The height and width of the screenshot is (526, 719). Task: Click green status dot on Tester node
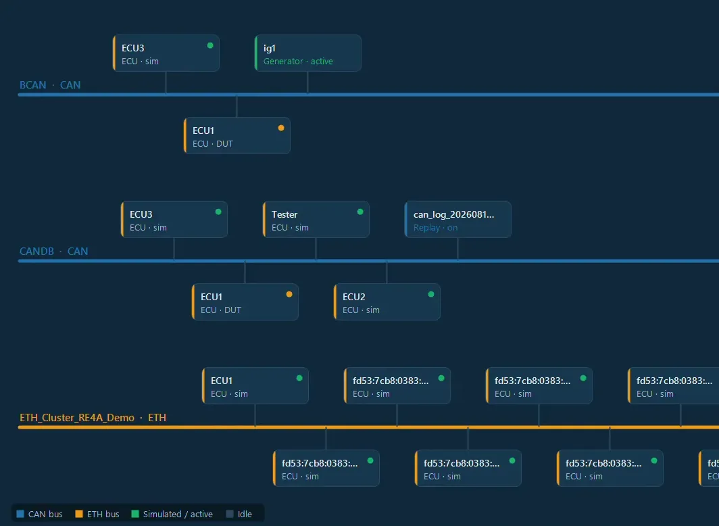click(360, 212)
